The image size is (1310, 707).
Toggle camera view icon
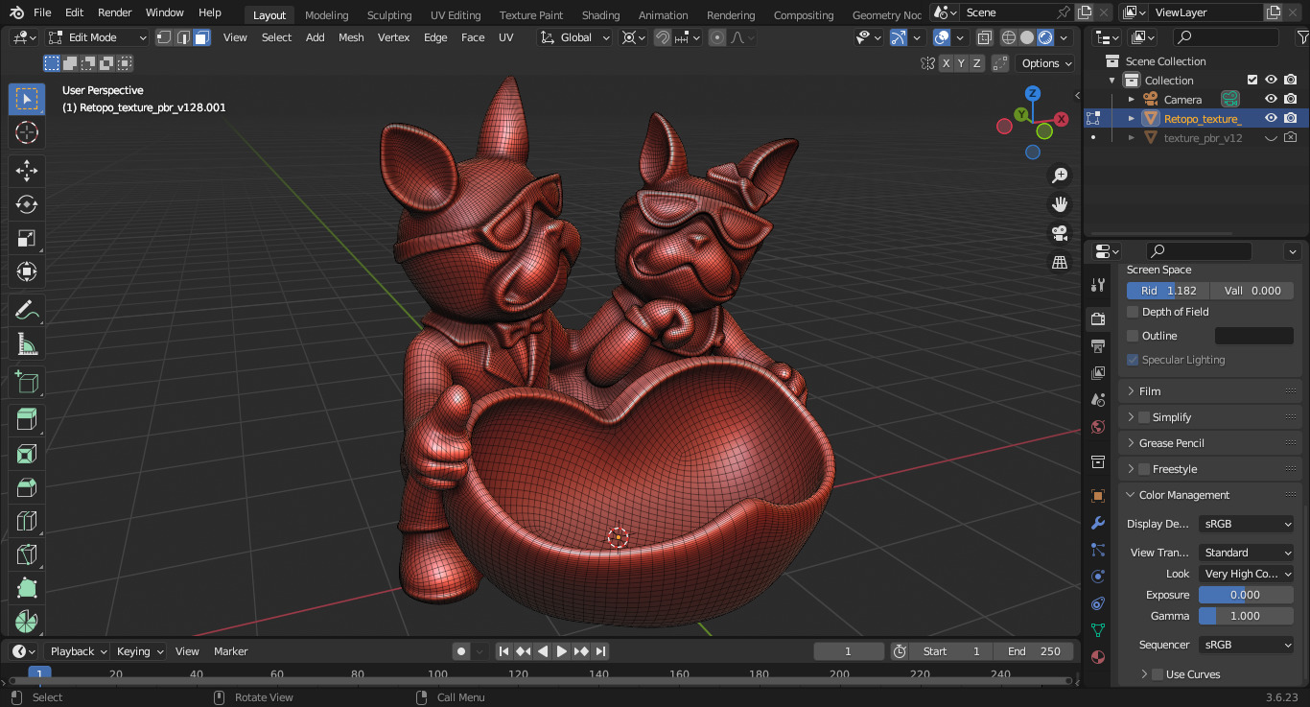[1060, 233]
